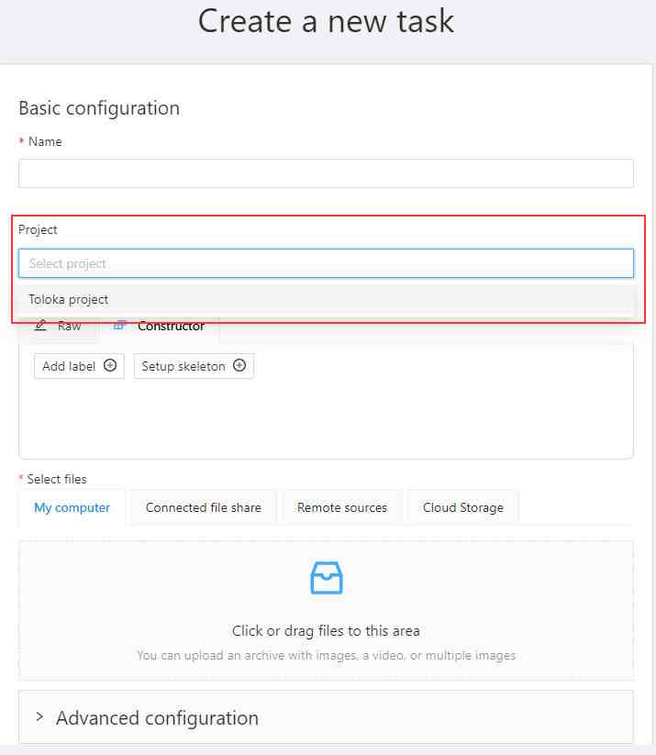
Task: Switch to the Raw labels tab
Action: click(x=69, y=327)
